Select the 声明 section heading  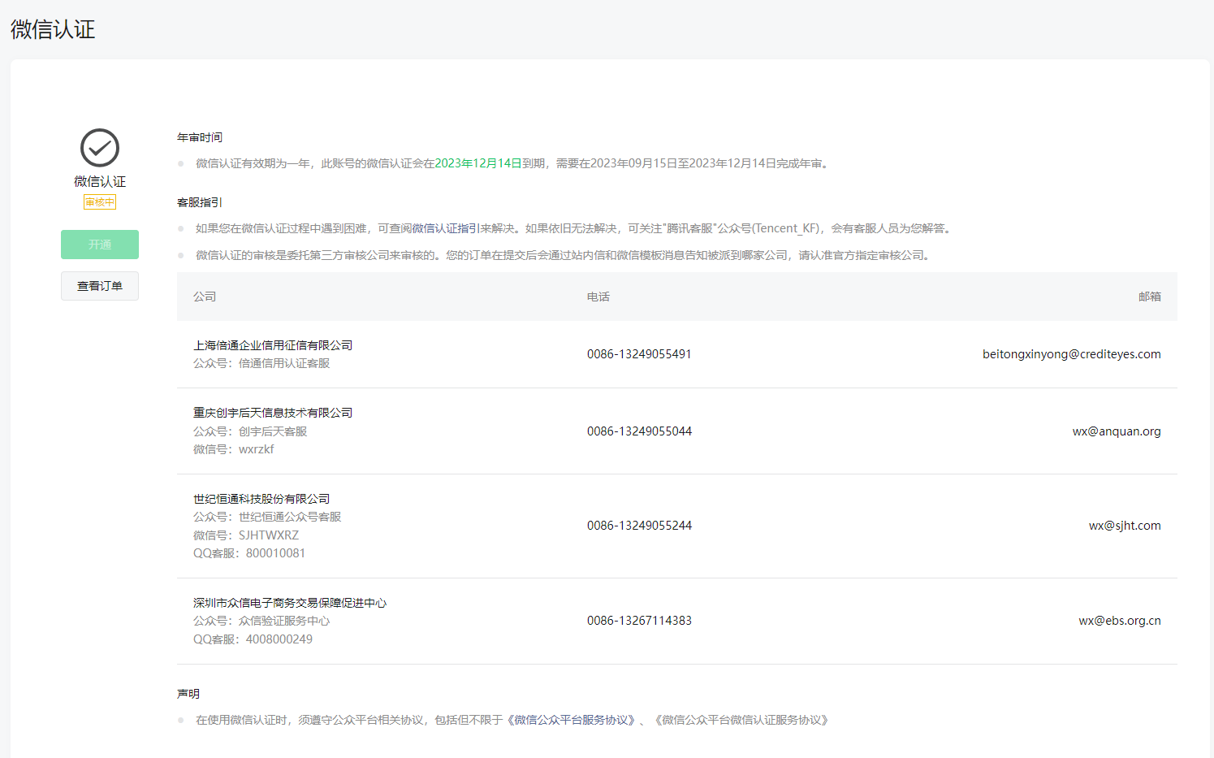coord(188,694)
